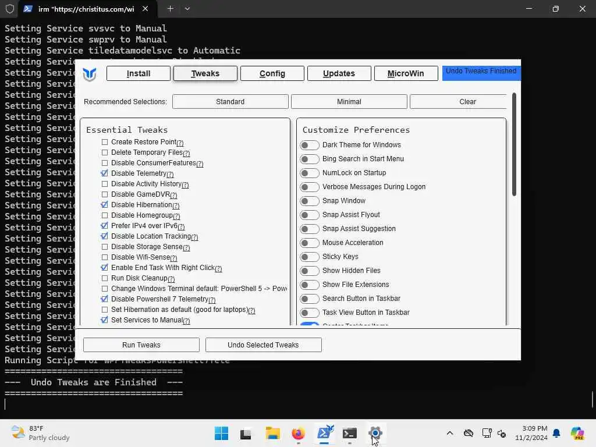Click the cloud sync tray icon
Viewport: 596px width, 447px height.
pyautogui.click(x=469, y=433)
